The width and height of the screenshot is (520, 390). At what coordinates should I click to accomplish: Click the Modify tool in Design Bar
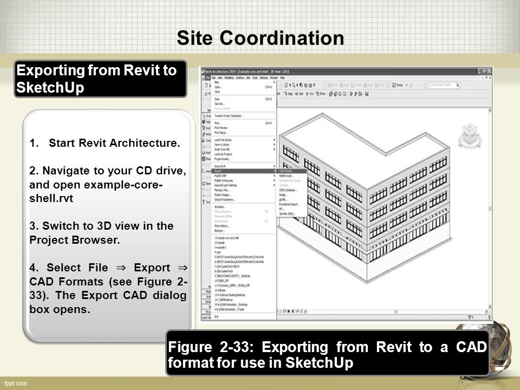206,116
